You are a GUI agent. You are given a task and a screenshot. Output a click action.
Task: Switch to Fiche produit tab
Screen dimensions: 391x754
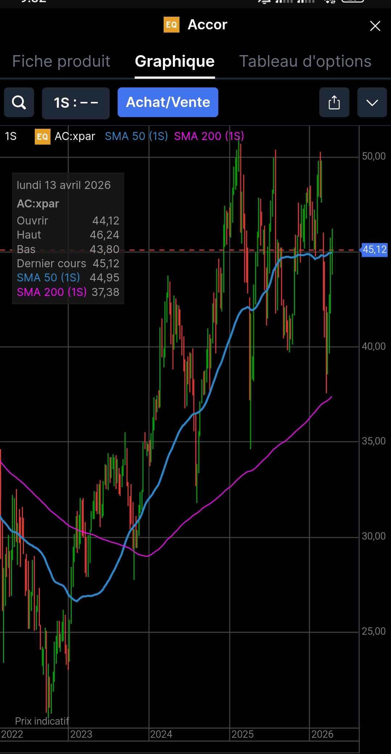pos(61,61)
